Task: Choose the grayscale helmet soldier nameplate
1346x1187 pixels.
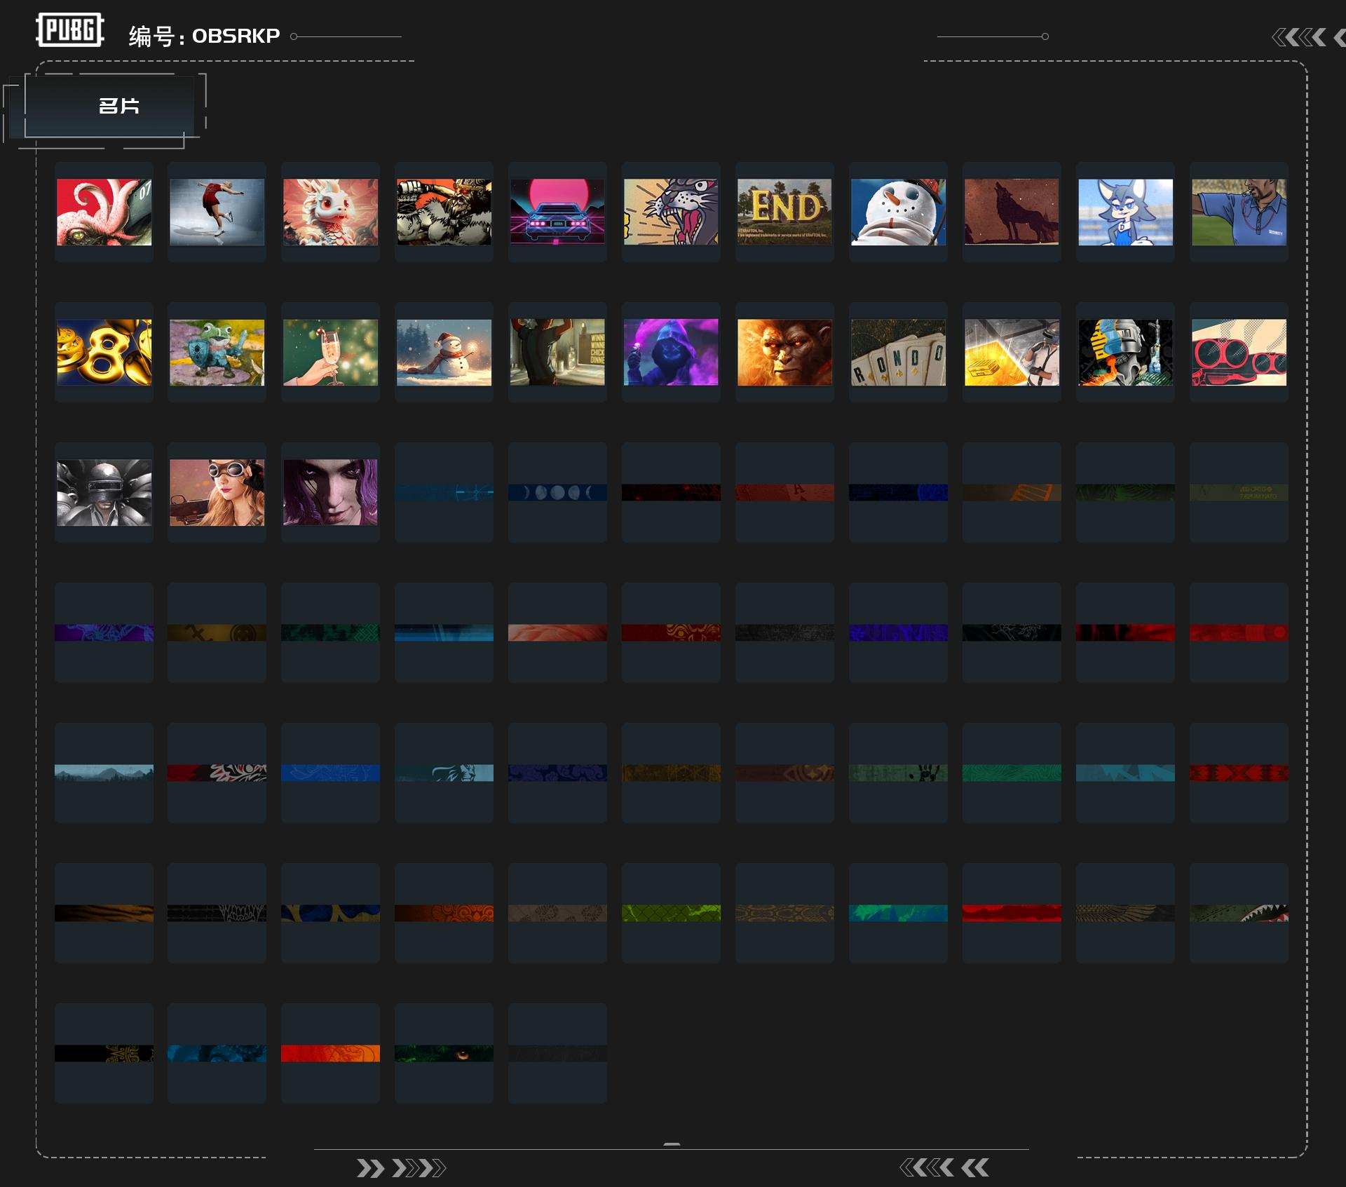Action: tap(104, 492)
